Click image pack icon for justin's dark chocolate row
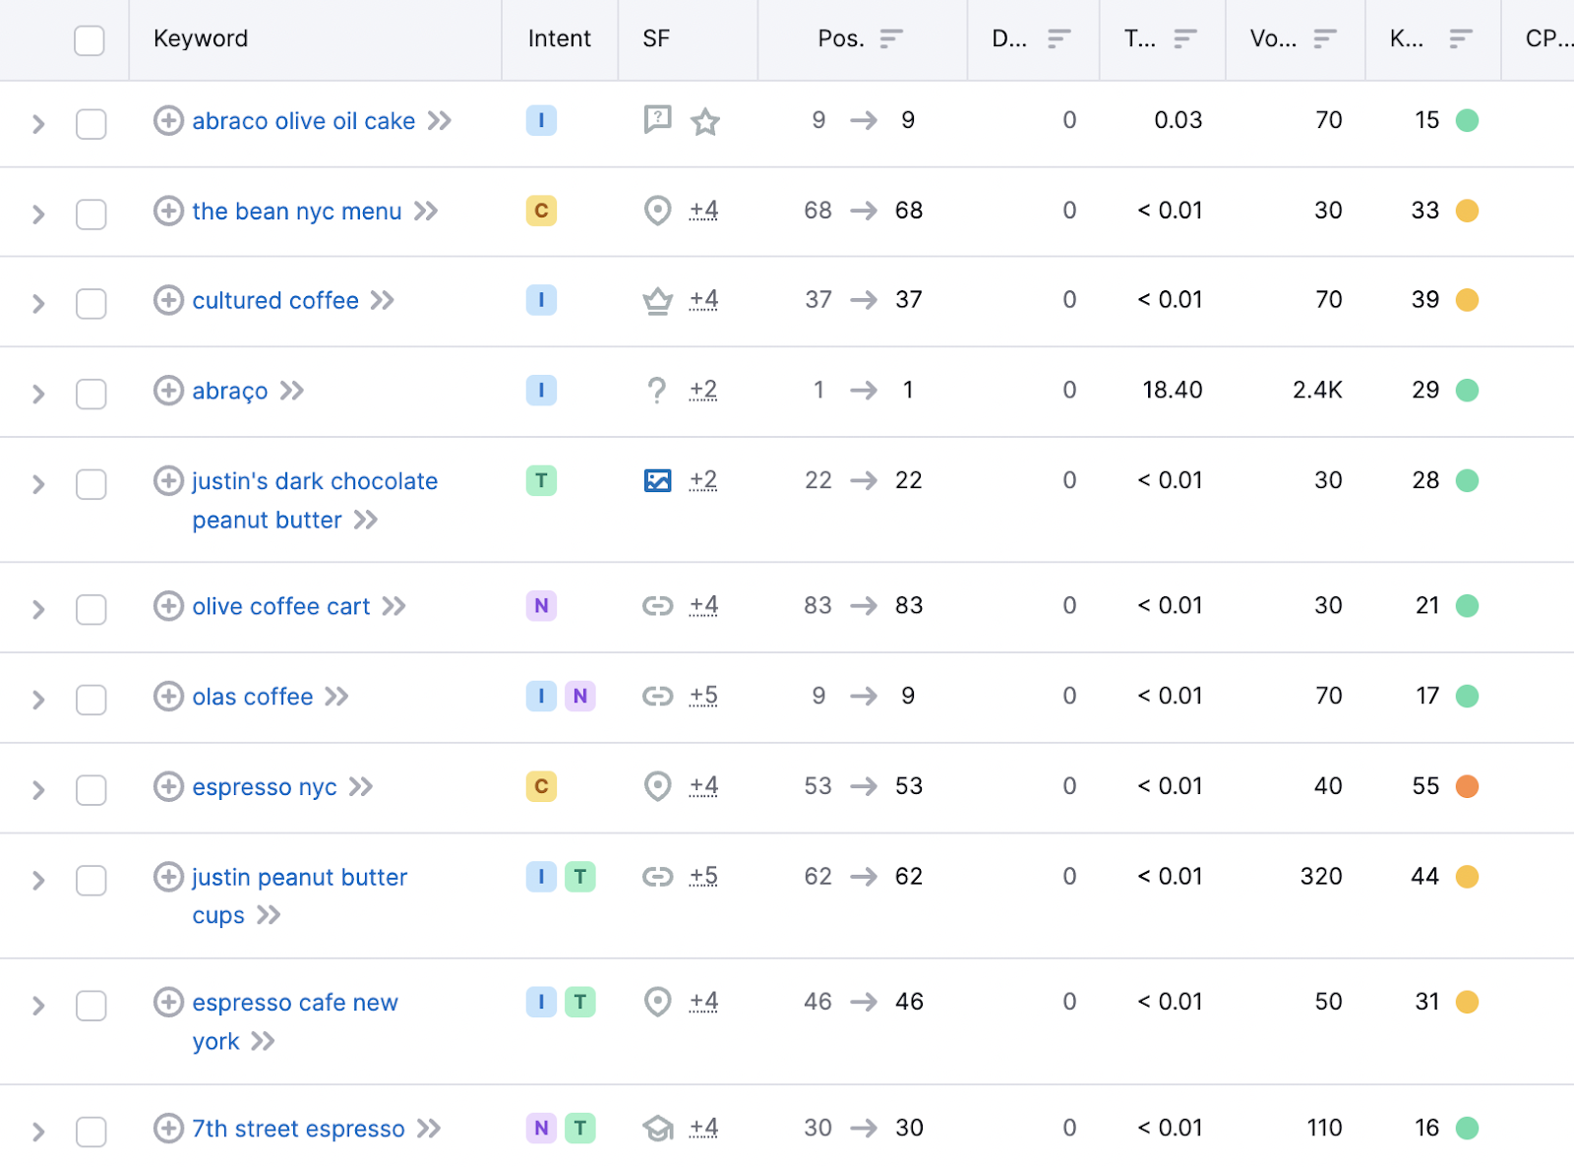Screen dimensions: 1574x1167 pyautogui.click(x=657, y=480)
